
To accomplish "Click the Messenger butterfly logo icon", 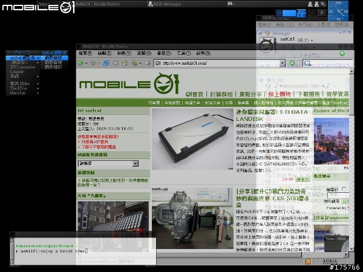I will coord(267,33).
